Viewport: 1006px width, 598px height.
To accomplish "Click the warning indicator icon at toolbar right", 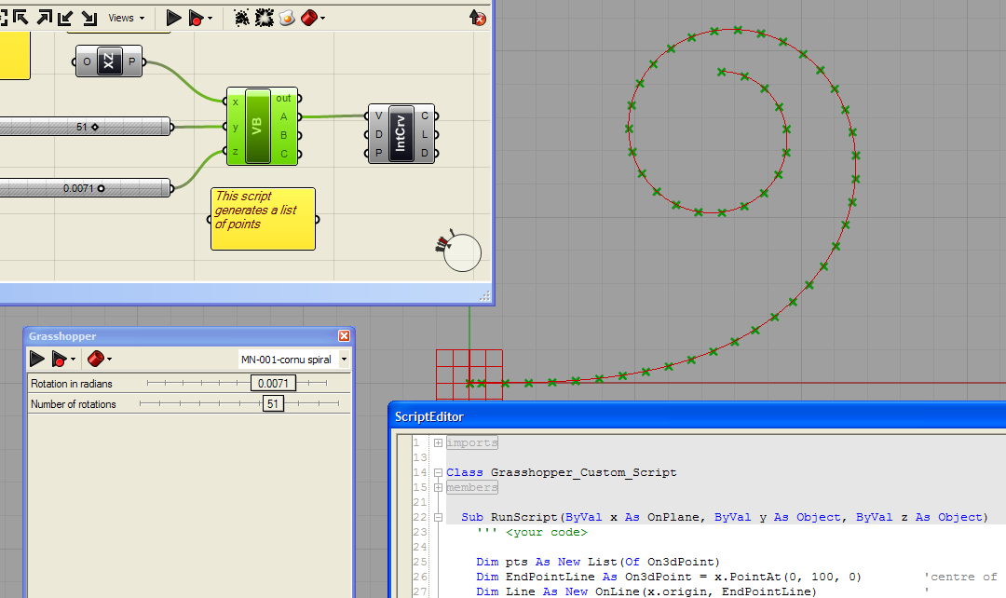I will [x=477, y=17].
